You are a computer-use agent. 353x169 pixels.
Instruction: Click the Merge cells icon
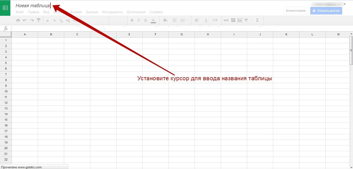point(182,20)
